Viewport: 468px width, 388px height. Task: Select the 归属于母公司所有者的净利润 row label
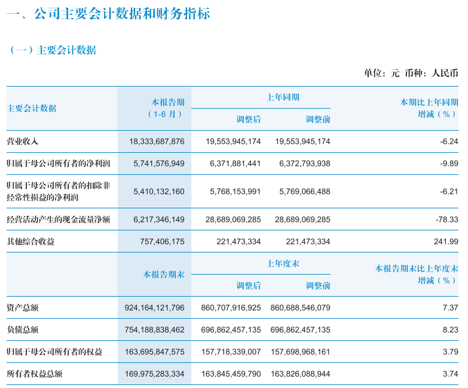pos(58,163)
